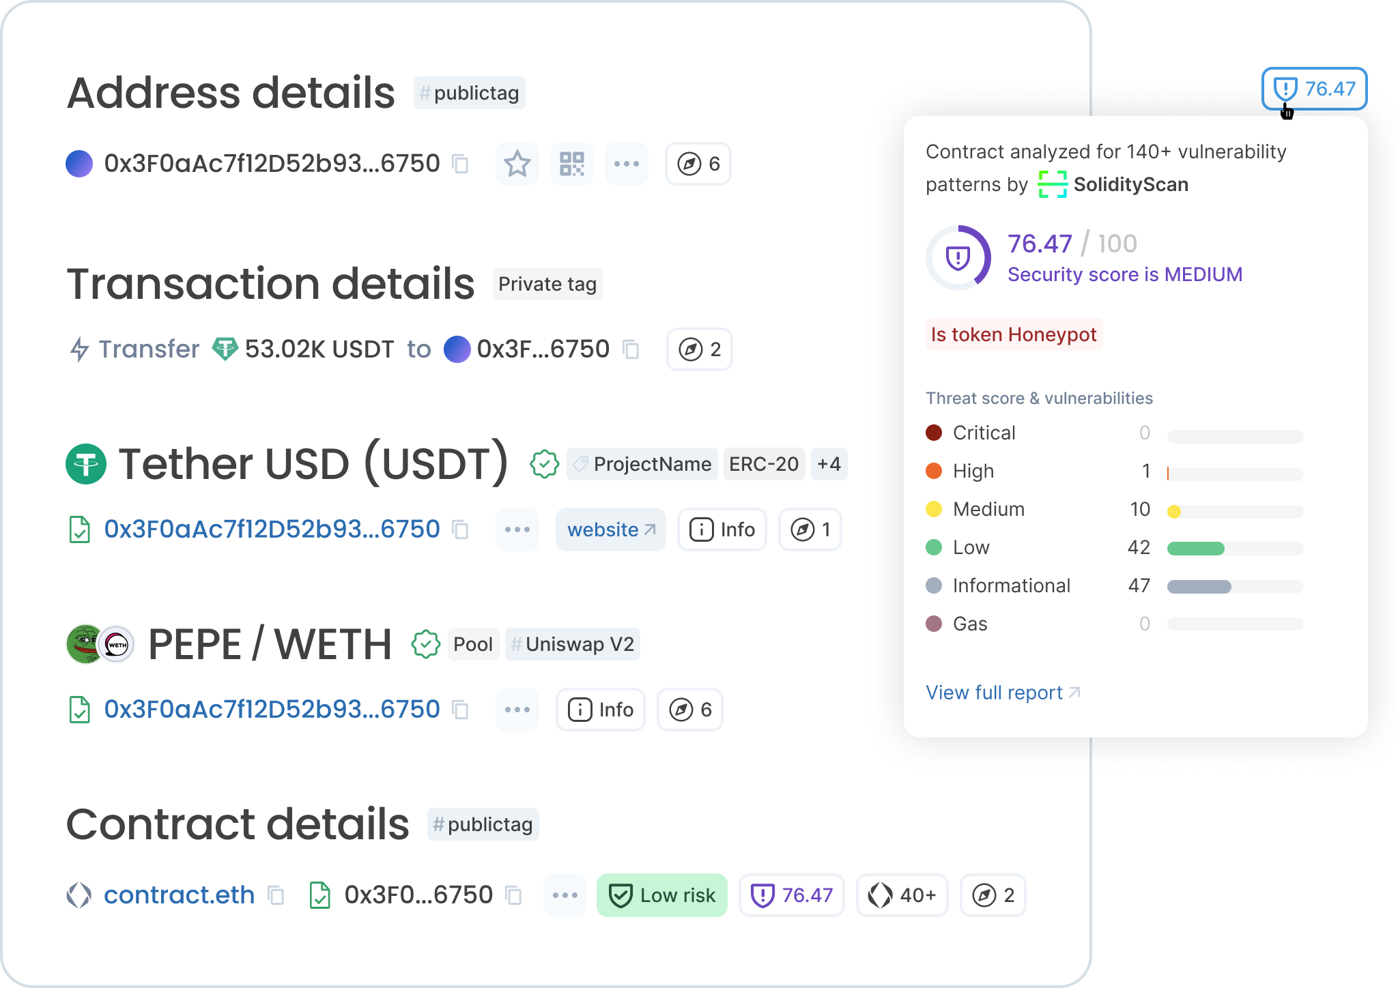Open the contract.eth link
The image size is (1398, 988).
click(178, 895)
